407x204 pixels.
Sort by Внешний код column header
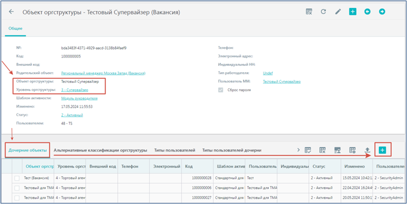coord(101,166)
